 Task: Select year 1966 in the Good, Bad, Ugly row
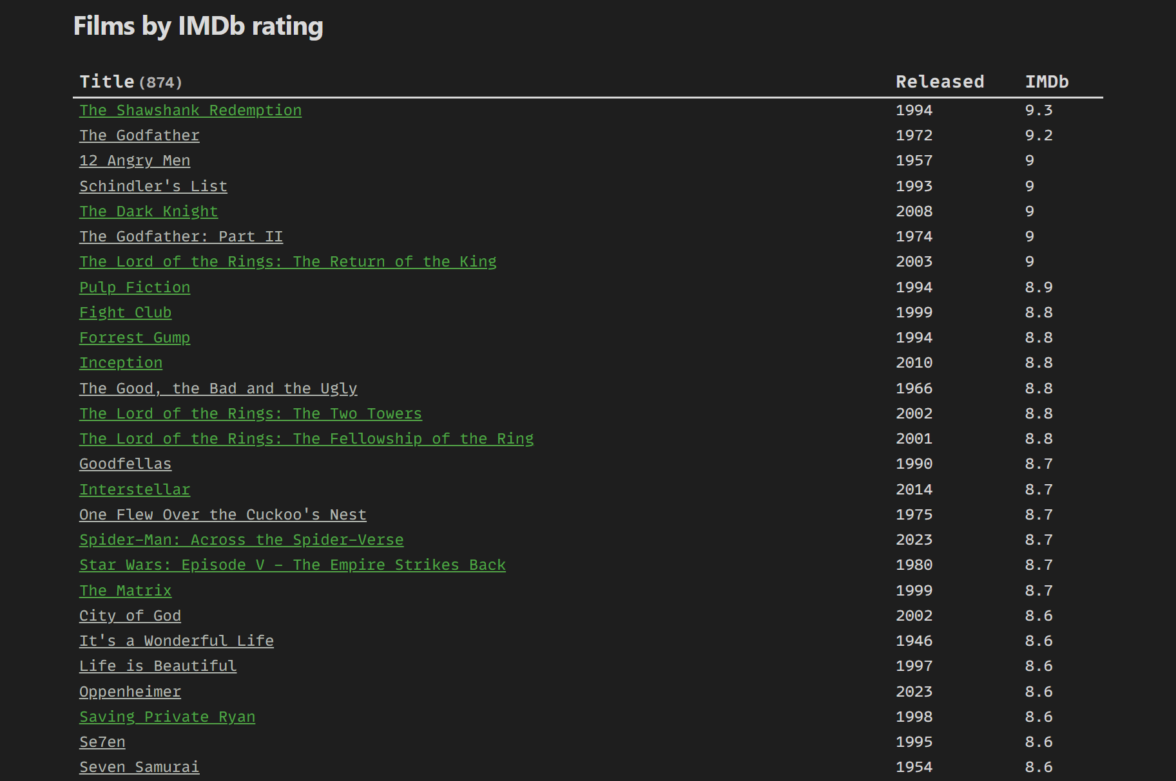point(914,388)
